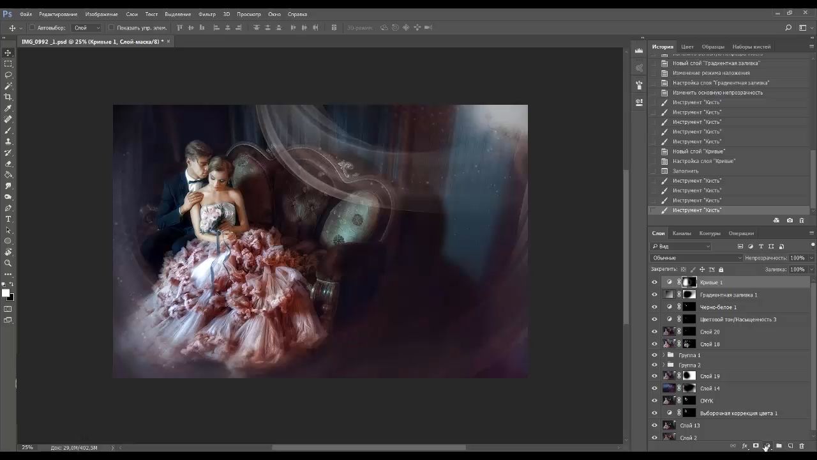Image resolution: width=817 pixels, height=460 pixels.
Task: Hide the CMYK layer
Action: tap(654, 401)
